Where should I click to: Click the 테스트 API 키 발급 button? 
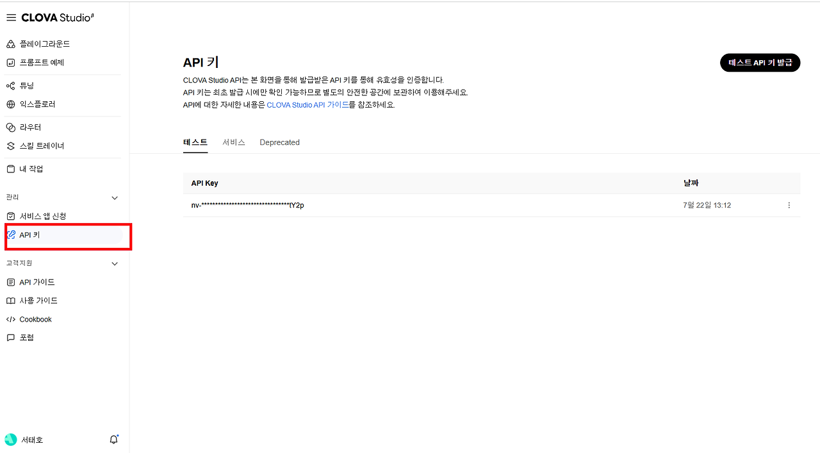tap(760, 63)
